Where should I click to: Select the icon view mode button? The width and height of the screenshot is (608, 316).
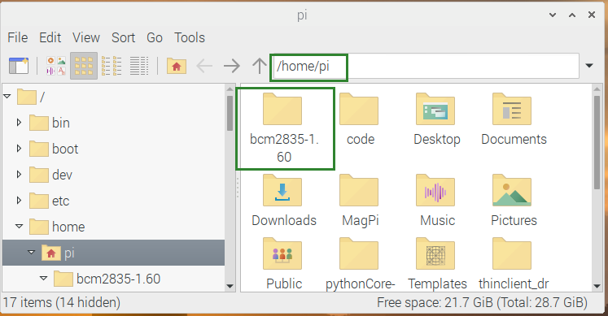(84, 66)
